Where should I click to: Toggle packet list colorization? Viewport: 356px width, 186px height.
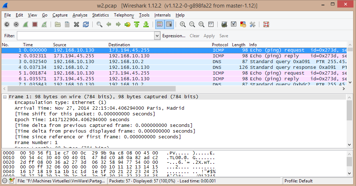click(159, 24)
